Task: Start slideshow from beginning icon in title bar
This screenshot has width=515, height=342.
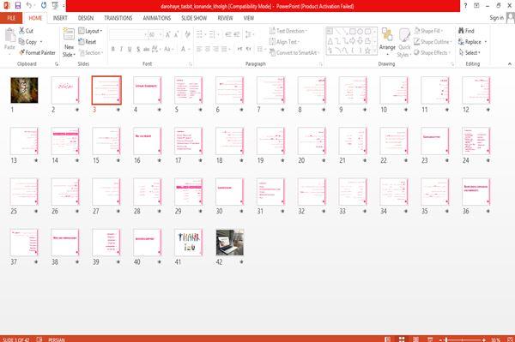Action: pos(55,6)
